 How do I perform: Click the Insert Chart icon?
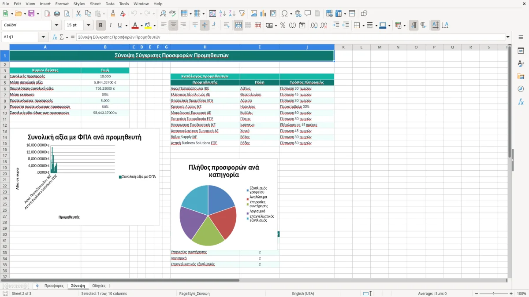pyautogui.click(x=264, y=14)
